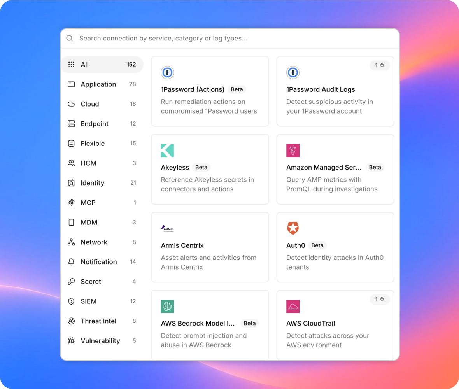This screenshot has width=459, height=389.
Task: Click the Flexible database icon
Action: pyautogui.click(x=71, y=144)
